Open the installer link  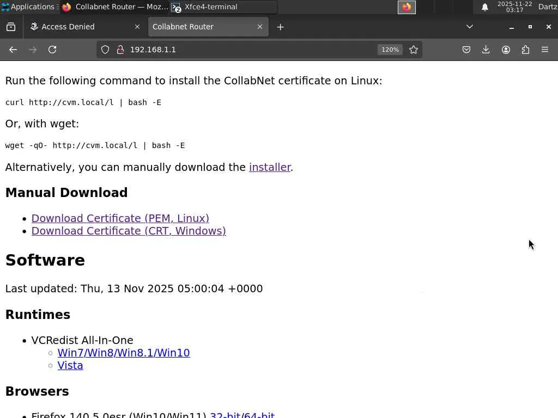coord(270,167)
